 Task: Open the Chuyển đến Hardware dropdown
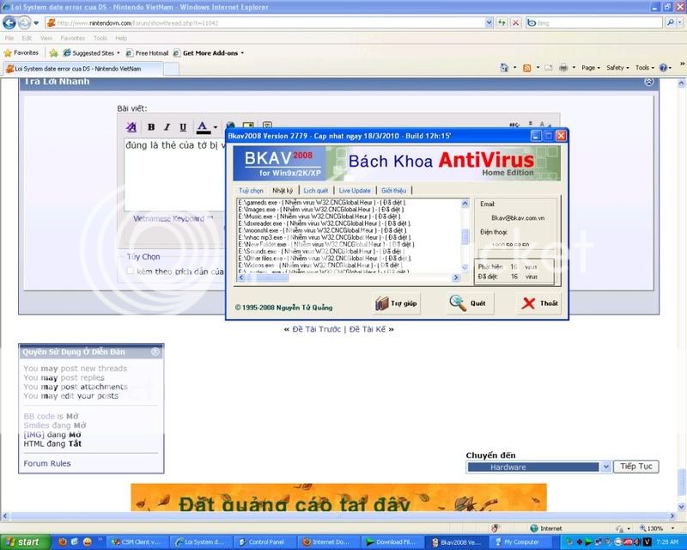(538, 467)
